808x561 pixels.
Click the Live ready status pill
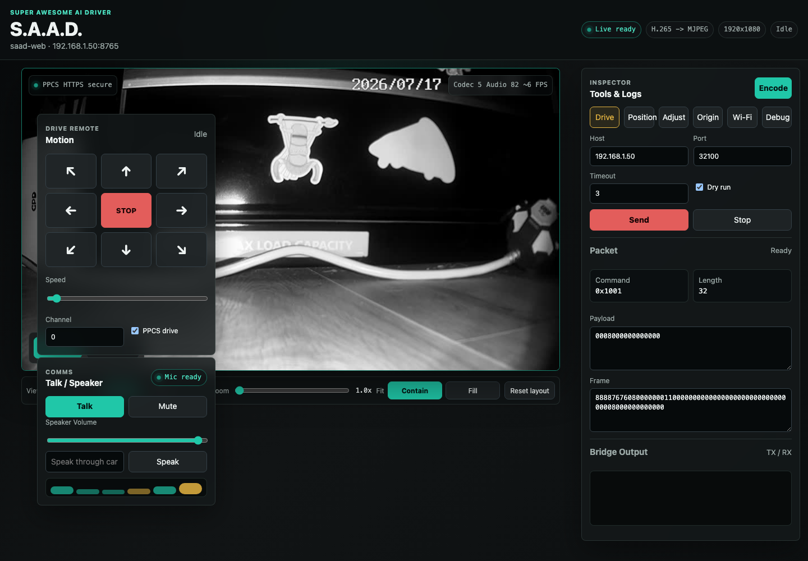pos(611,29)
